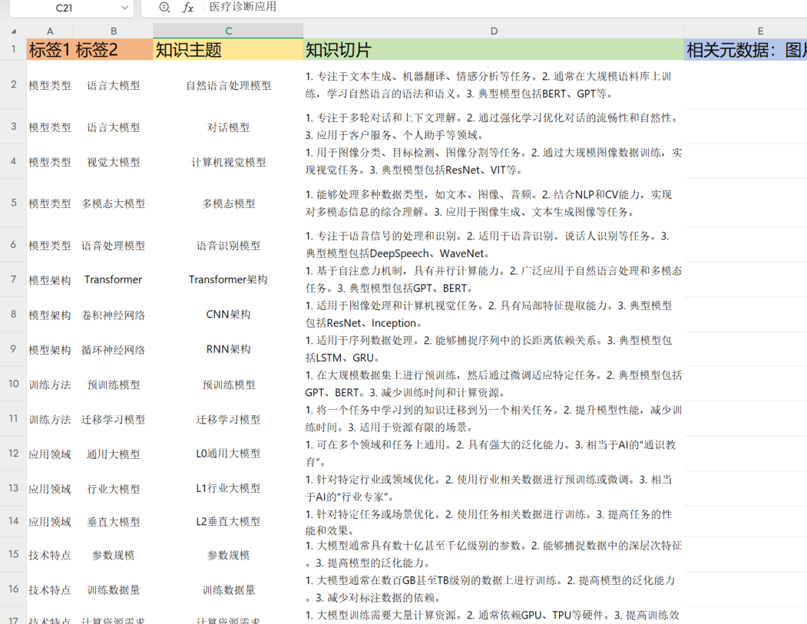Select knowledge slice mentioning ResNet、Inception
Image resolution: width=807 pixels, height=624 pixels.
494,315
